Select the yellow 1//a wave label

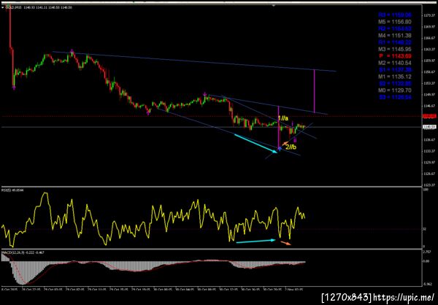pos(283,118)
